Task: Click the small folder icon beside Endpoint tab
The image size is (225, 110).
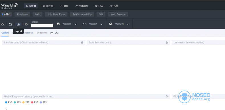Action: point(52,33)
